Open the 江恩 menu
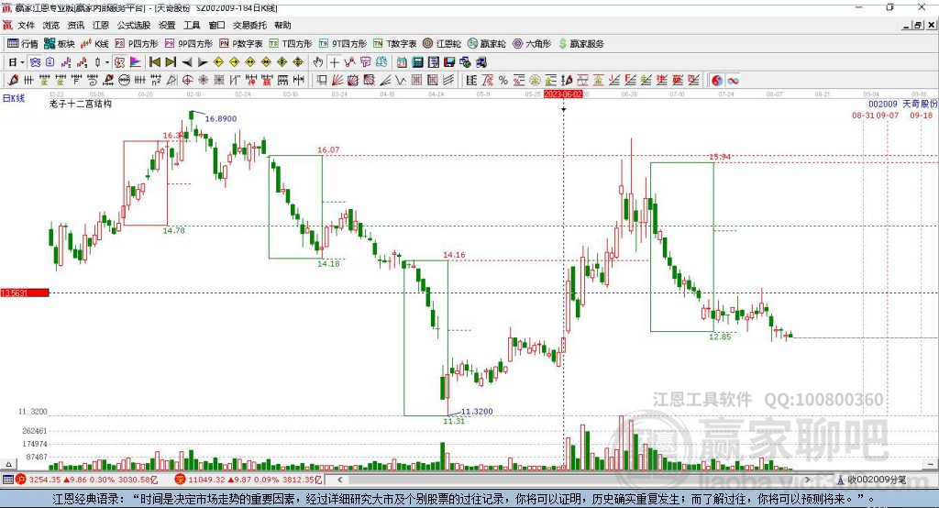 click(101, 25)
